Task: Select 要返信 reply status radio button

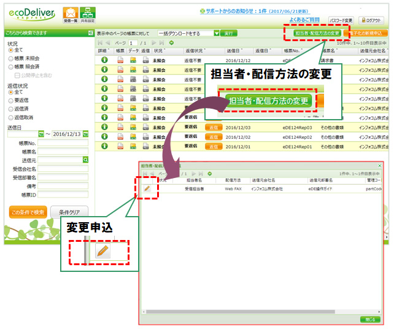Action: pos(10,99)
